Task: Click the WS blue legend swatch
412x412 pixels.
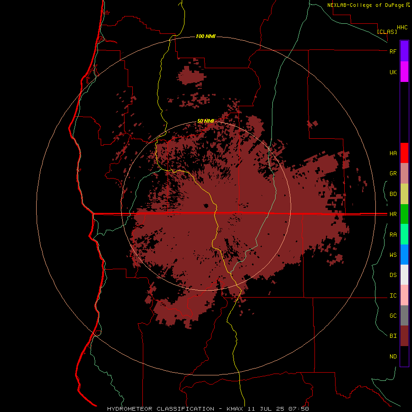Action: 404,255
